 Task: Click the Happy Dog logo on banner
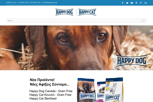coord(132,61)
